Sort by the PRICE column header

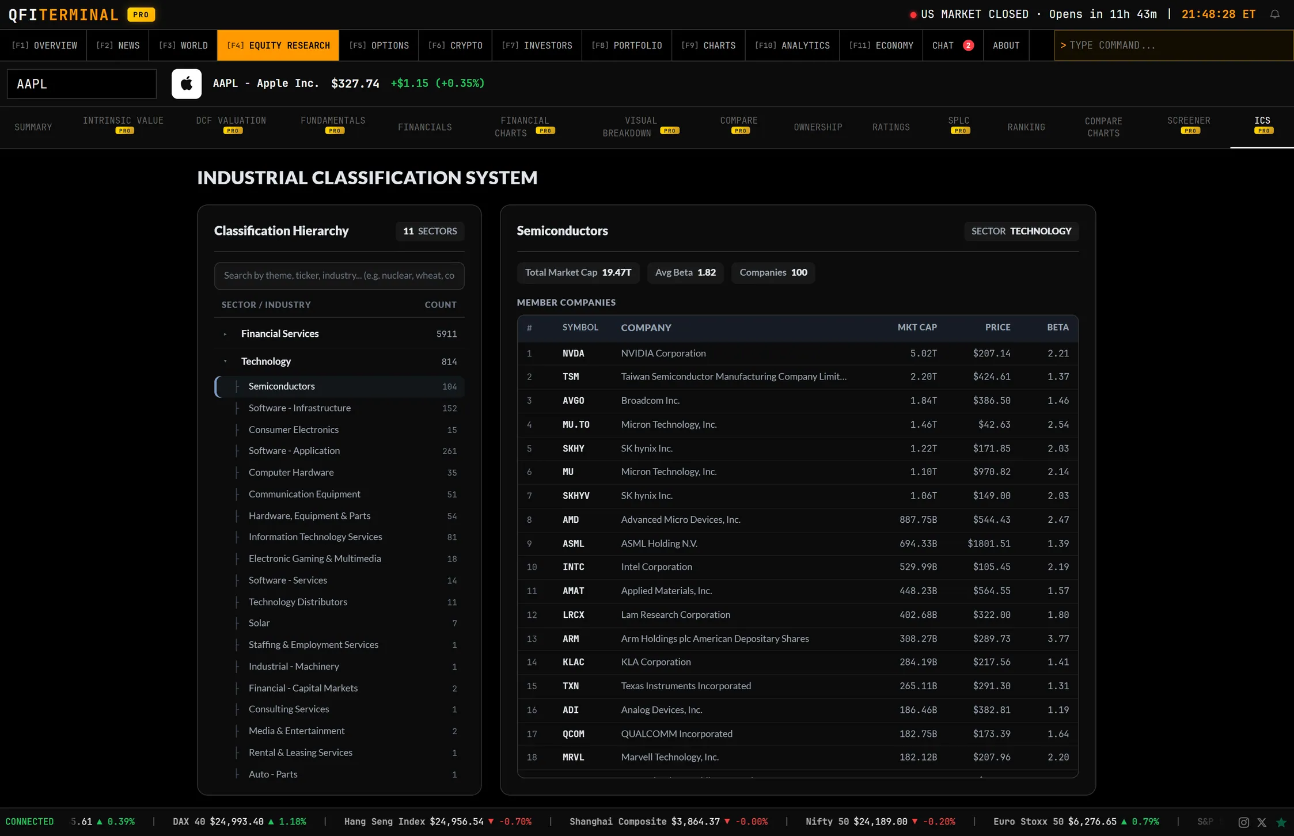pyautogui.click(x=997, y=328)
